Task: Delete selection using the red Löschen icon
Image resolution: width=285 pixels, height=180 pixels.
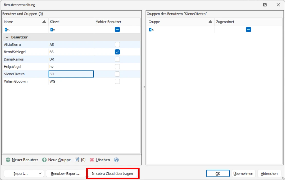Action: point(91,160)
